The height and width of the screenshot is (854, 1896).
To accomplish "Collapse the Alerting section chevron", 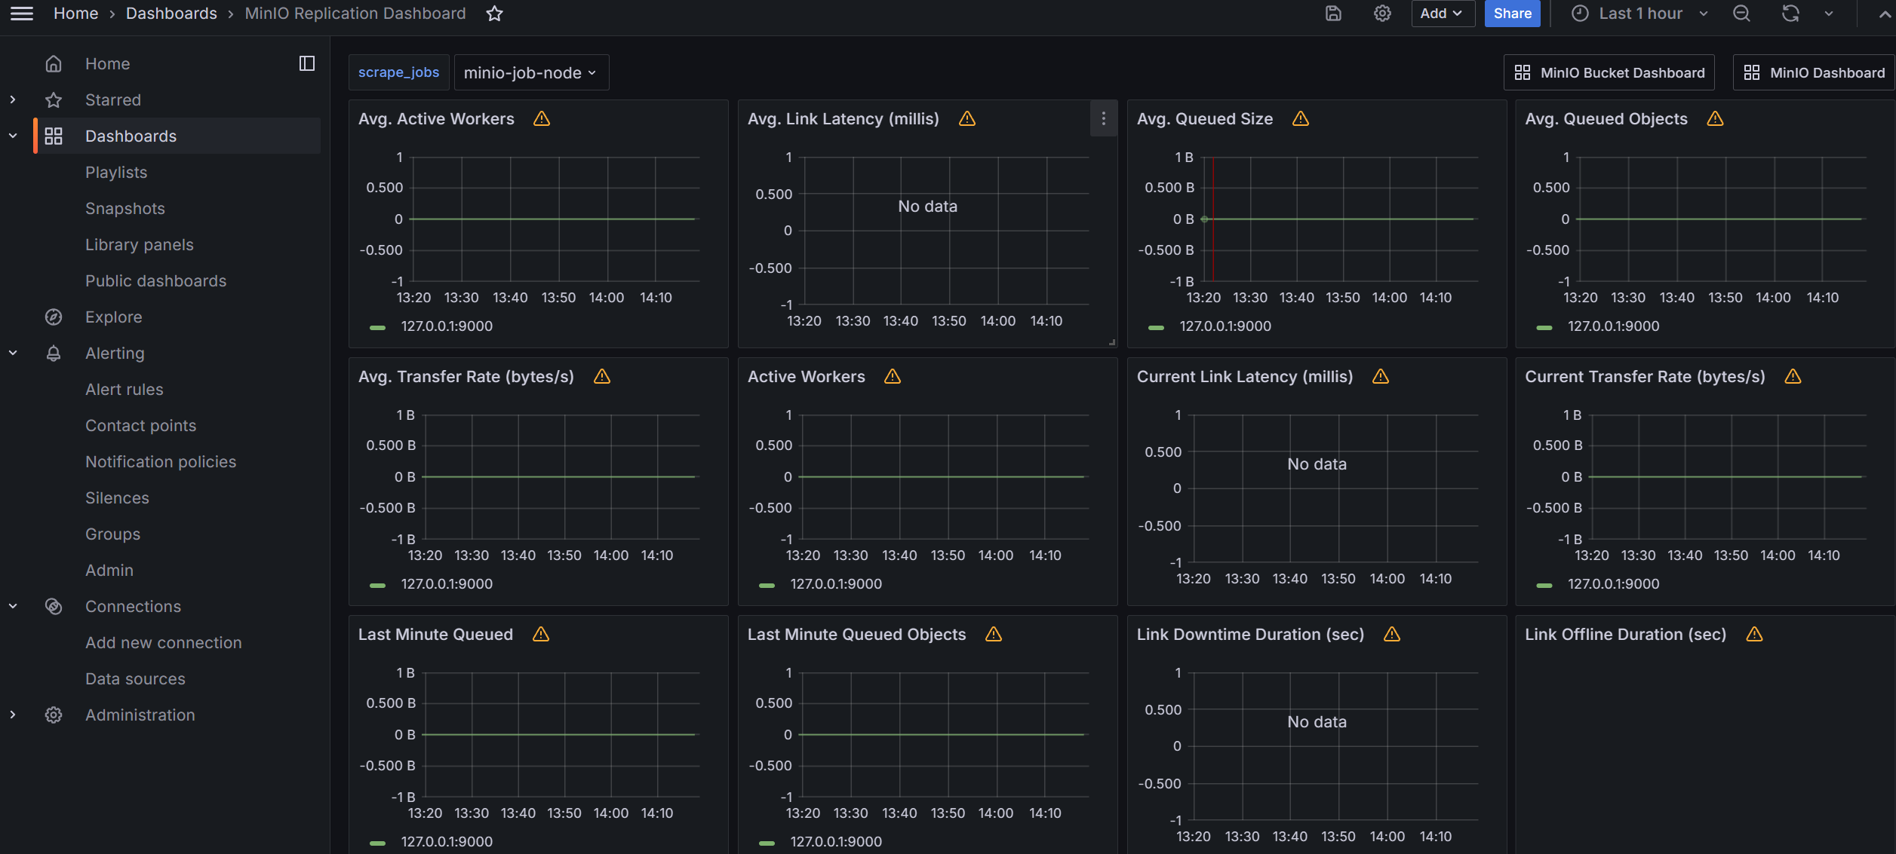I will pos(13,353).
